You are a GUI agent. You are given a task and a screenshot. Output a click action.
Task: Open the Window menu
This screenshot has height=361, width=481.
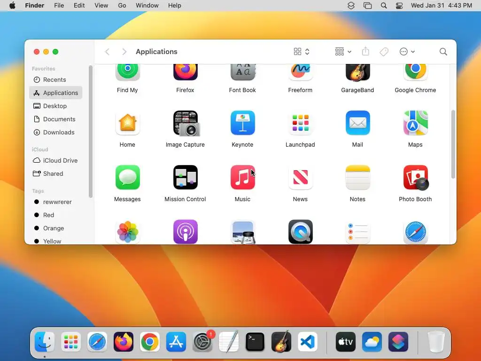(x=147, y=6)
